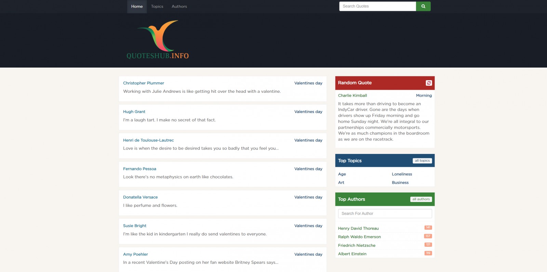The height and width of the screenshot is (272, 547).
Task: Click quote text 'Working with Julie Andrews is like getting hit'
Action: 202,91
